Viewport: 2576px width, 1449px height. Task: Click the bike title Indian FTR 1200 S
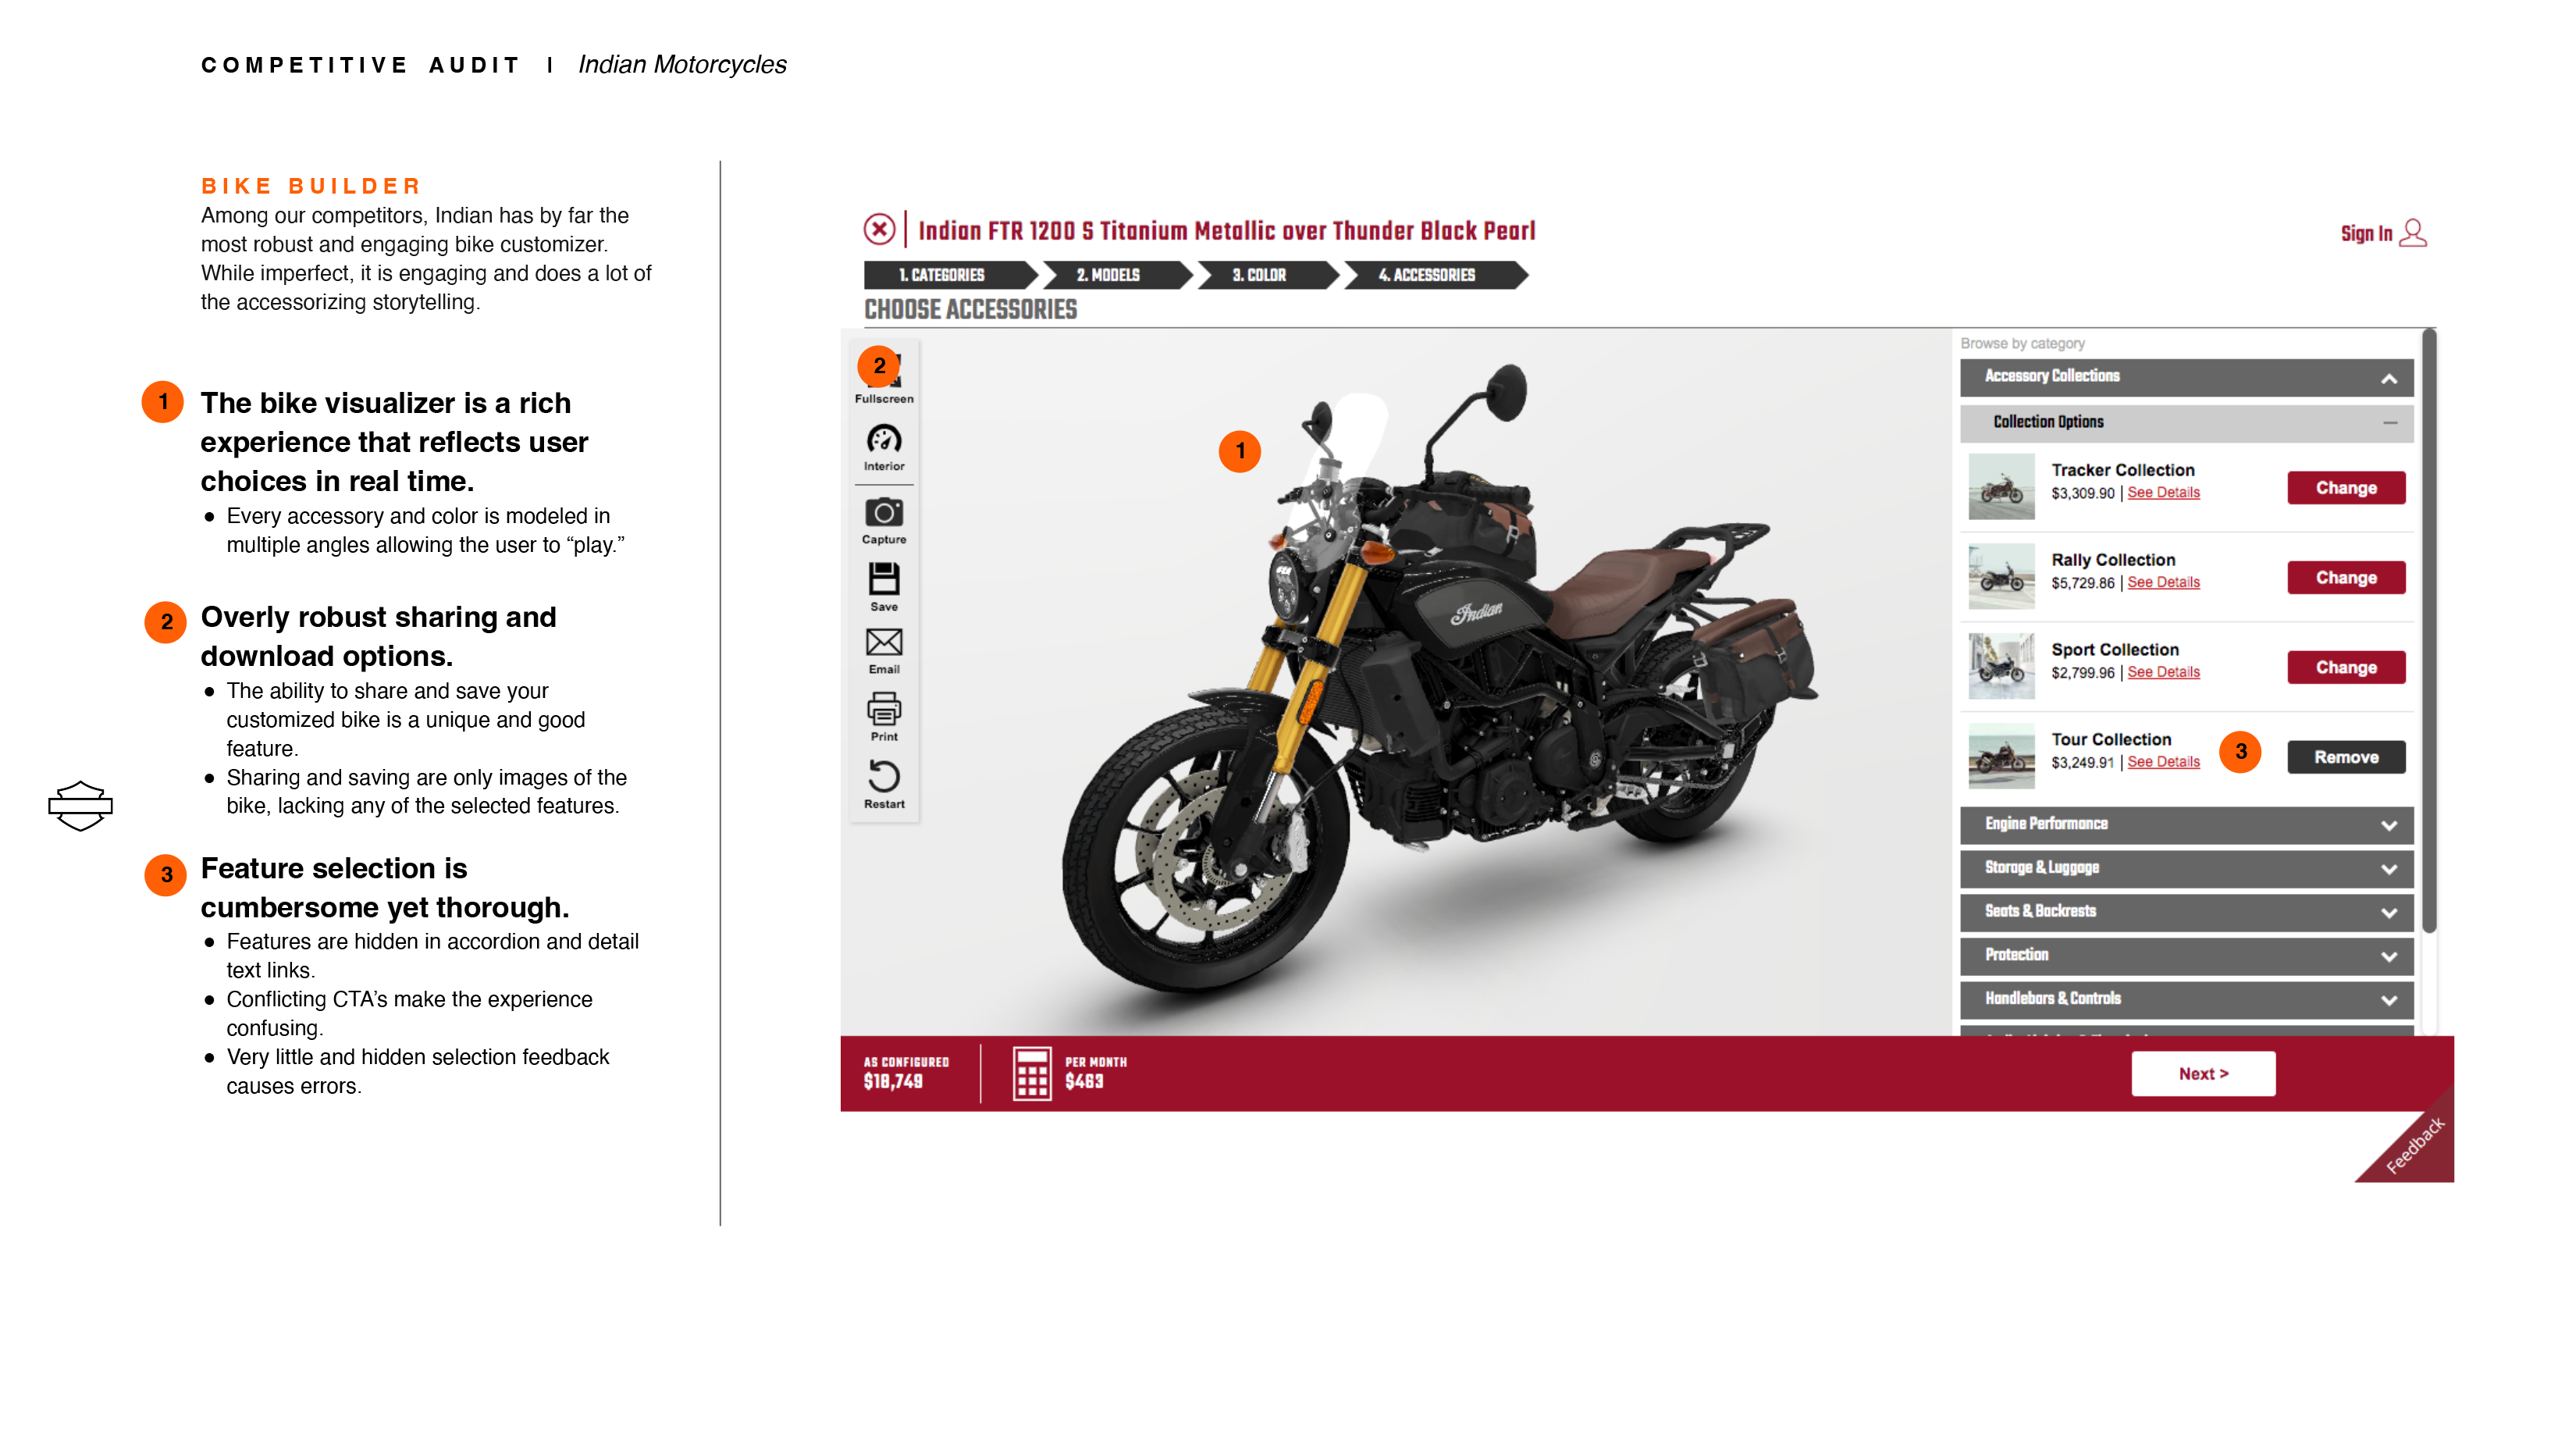point(1226,231)
